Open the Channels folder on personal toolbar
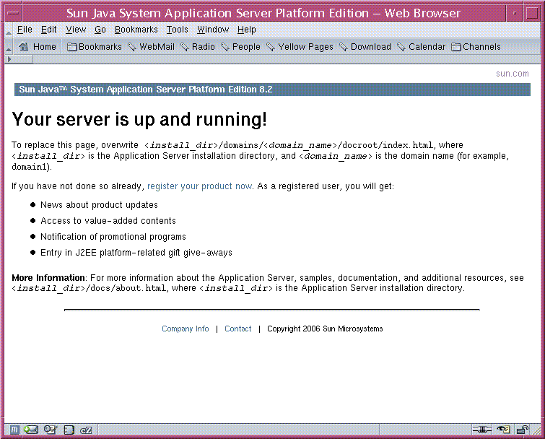 [476, 47]
